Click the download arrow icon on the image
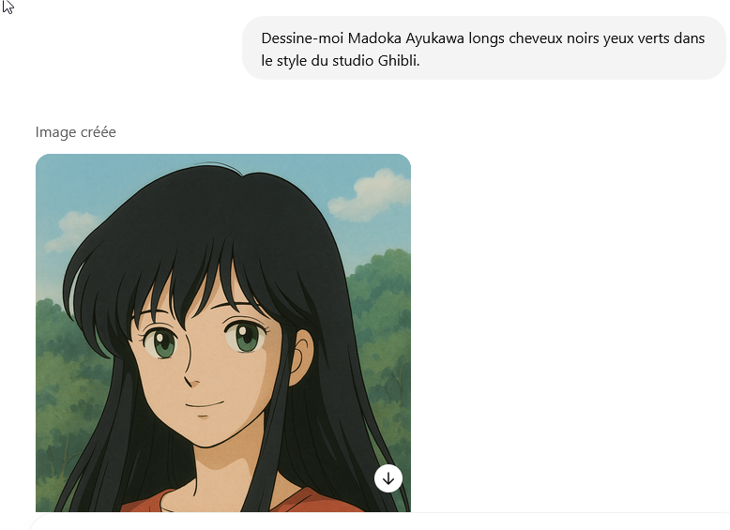The height and width of the screenshot is (530, 730). point(388,477)
